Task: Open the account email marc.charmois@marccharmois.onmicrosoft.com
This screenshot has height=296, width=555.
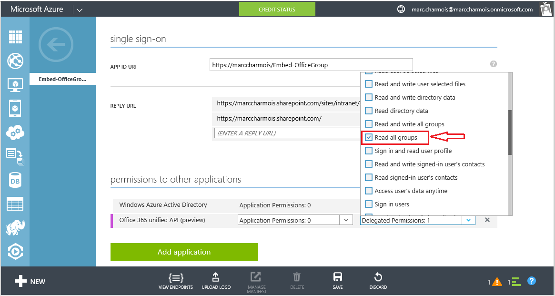Action: 472,10
